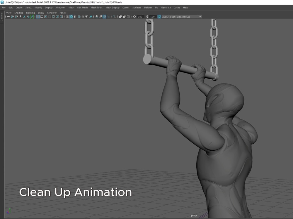293x219 pixels.
Task: Toggle the viewport Grid display
Action: coord(38,17)
